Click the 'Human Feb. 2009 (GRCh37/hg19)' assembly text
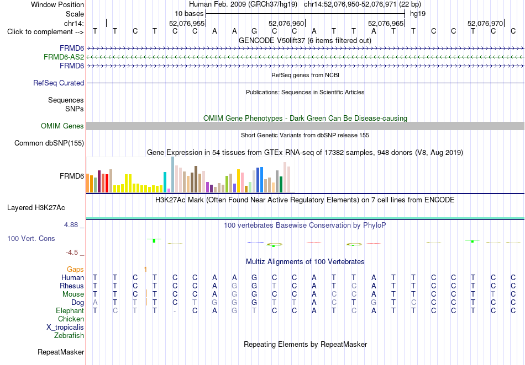The image size is (525, 365). coord(243,4)
